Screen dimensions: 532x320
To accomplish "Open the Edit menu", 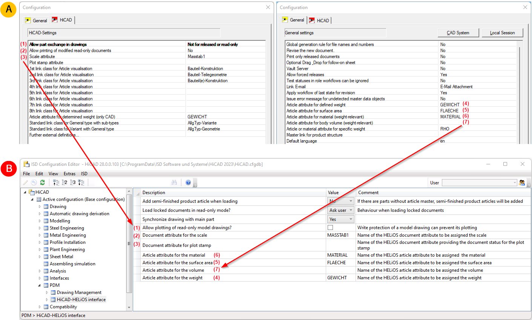I will coord(39,174).
